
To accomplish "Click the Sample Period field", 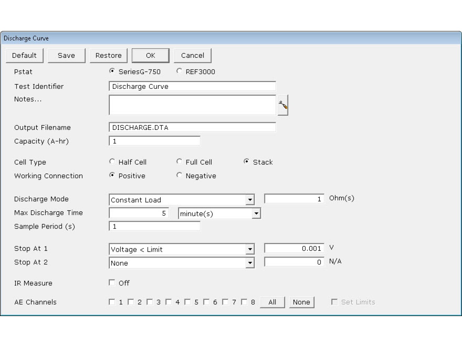I will point(155,226).
